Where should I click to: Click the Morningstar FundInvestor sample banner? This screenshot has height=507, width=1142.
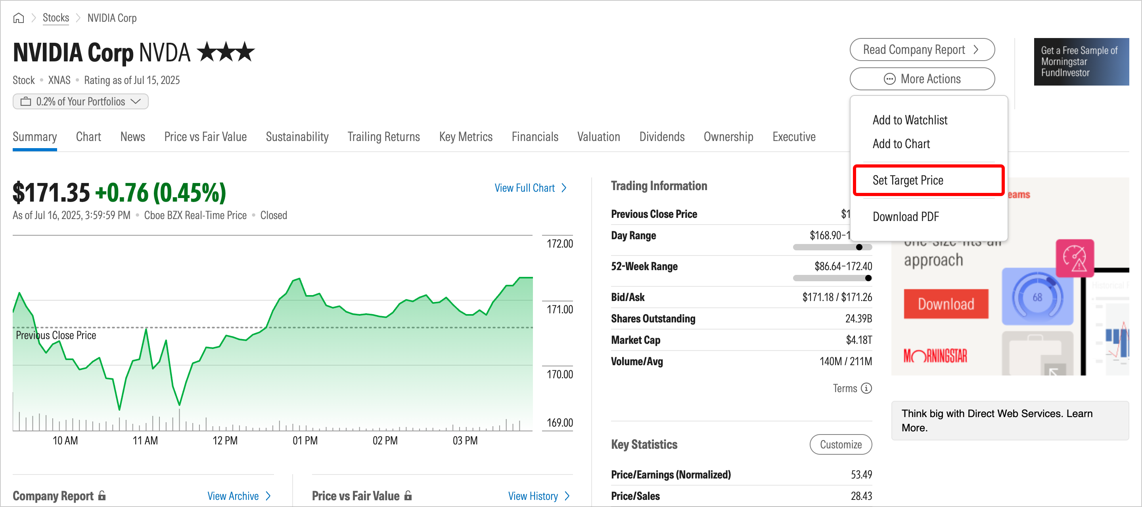(1081, 61)
